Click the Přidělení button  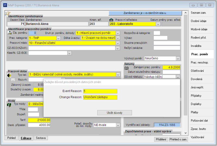pyautogui.click(x=161, y=139)
